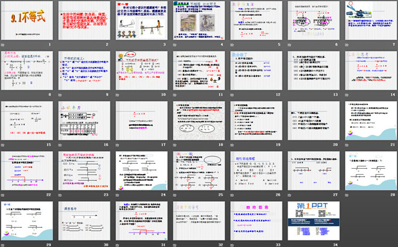Select slide 23 thumbnail
Viewport: 398px width, 247px height.
pos(84,171)
